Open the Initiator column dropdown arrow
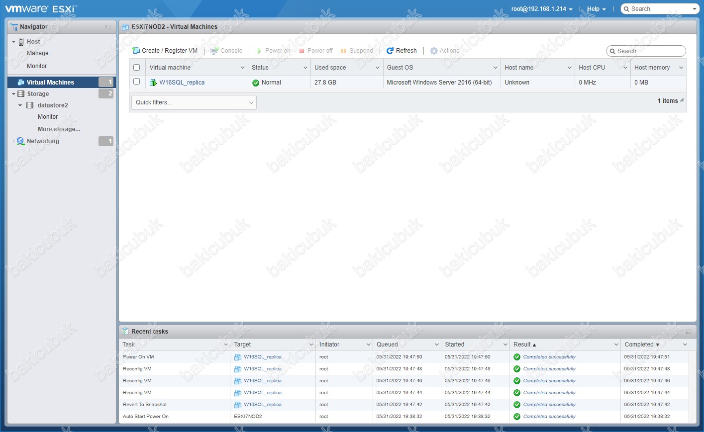Image resolution: width=704 pixels, height=432 pixels. pos(368,345)
